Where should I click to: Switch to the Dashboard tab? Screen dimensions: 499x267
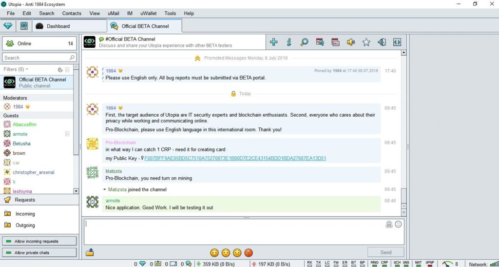pos(69,26)
